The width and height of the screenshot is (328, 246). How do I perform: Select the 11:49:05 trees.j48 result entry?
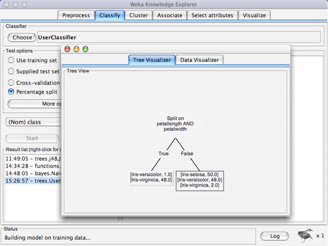point(33,159)
